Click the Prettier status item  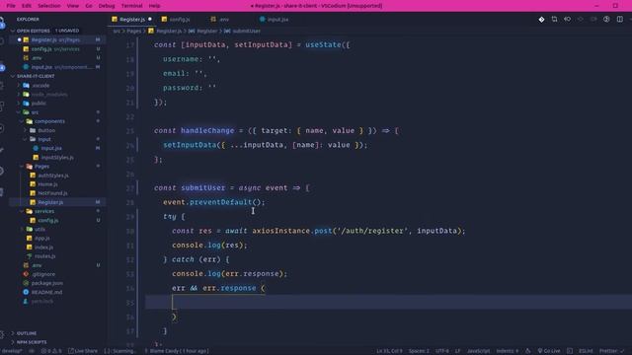click(610, 351)
